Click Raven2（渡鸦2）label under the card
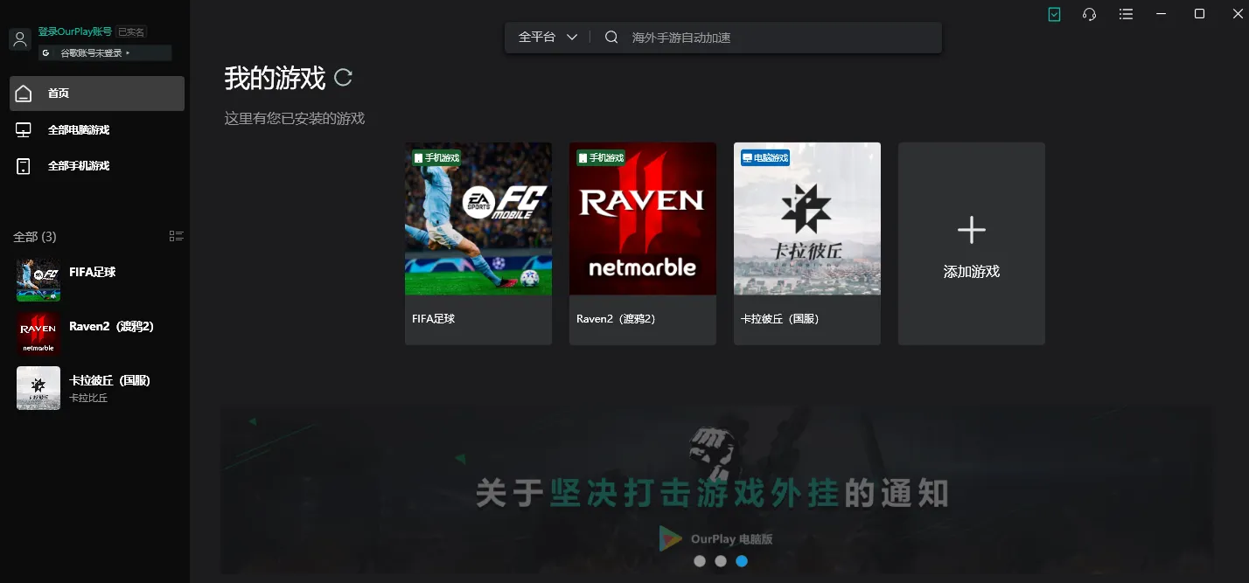1249x583 pixels. click(616, 319)
